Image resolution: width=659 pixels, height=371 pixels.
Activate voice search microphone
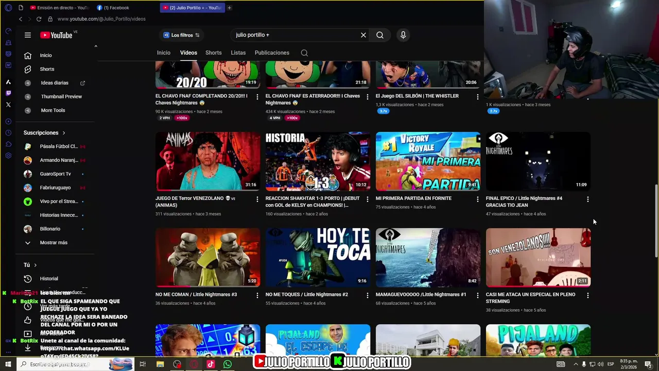[x=403, y=35]
